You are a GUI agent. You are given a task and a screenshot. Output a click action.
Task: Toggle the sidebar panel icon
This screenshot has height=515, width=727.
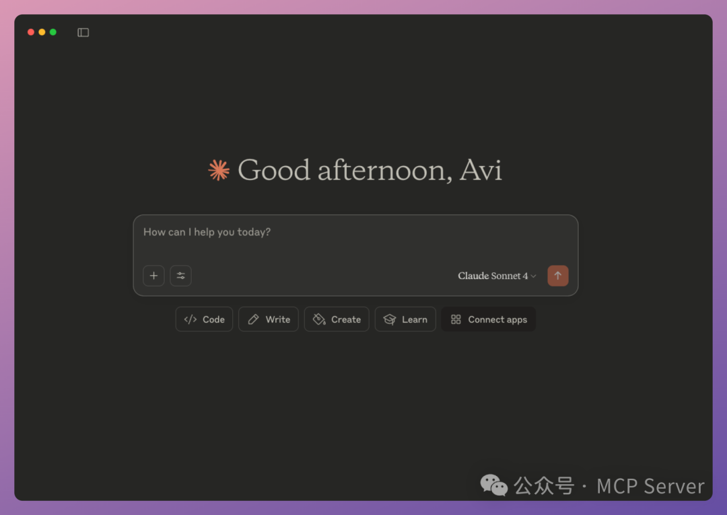[x=83, y=32]
